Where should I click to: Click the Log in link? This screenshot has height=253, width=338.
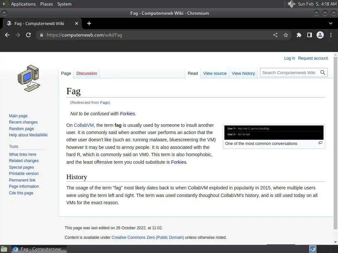point(289,58)
